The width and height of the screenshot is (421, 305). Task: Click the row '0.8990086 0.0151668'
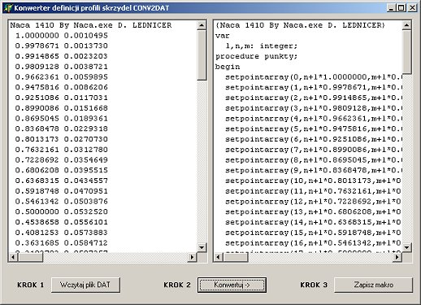(x=62, y=108)
